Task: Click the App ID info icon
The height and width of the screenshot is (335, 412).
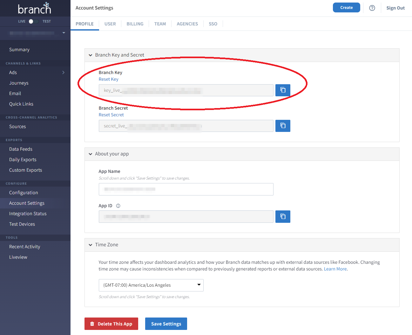Action: point(118,206)
